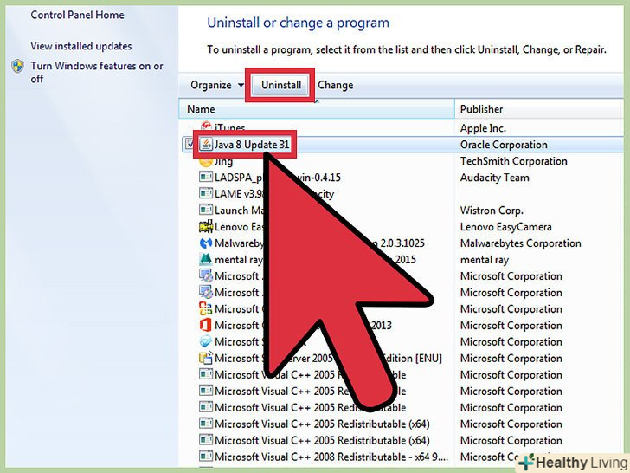Click the iTunes program icon

point(206,126)
